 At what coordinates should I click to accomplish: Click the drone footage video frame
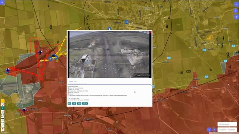109,54
